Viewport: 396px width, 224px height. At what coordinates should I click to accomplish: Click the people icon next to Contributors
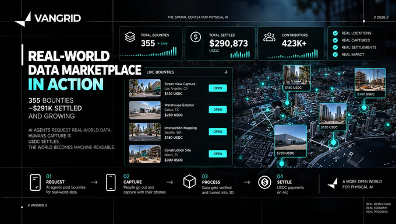[x=269, y=37]
